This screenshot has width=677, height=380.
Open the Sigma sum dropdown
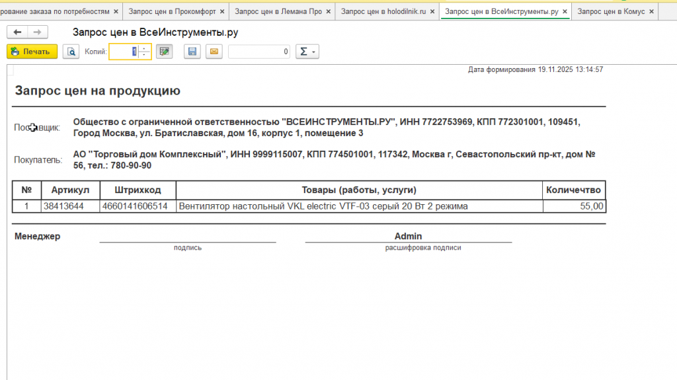point(307,52)
